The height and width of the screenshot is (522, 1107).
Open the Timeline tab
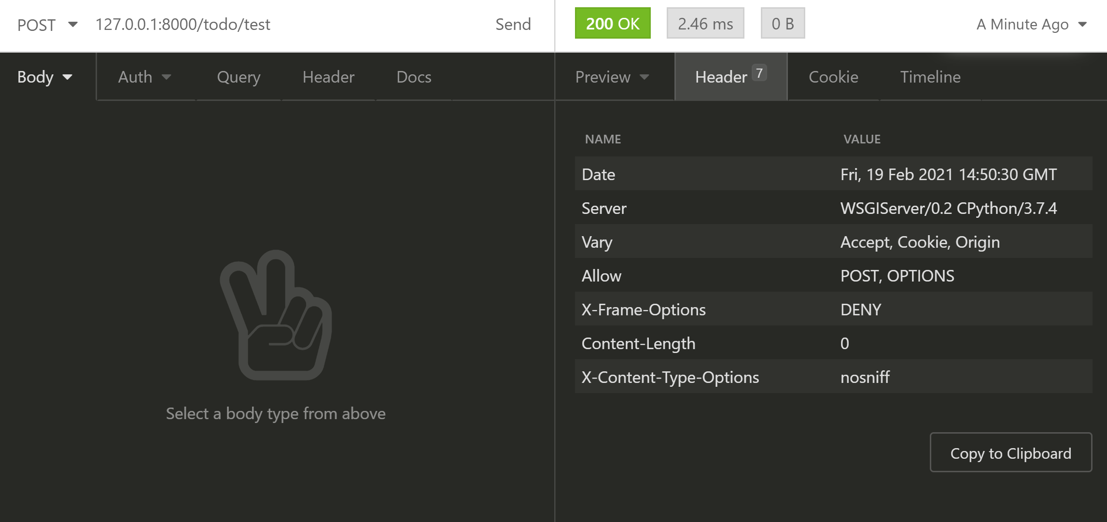(x=930, y=77)
